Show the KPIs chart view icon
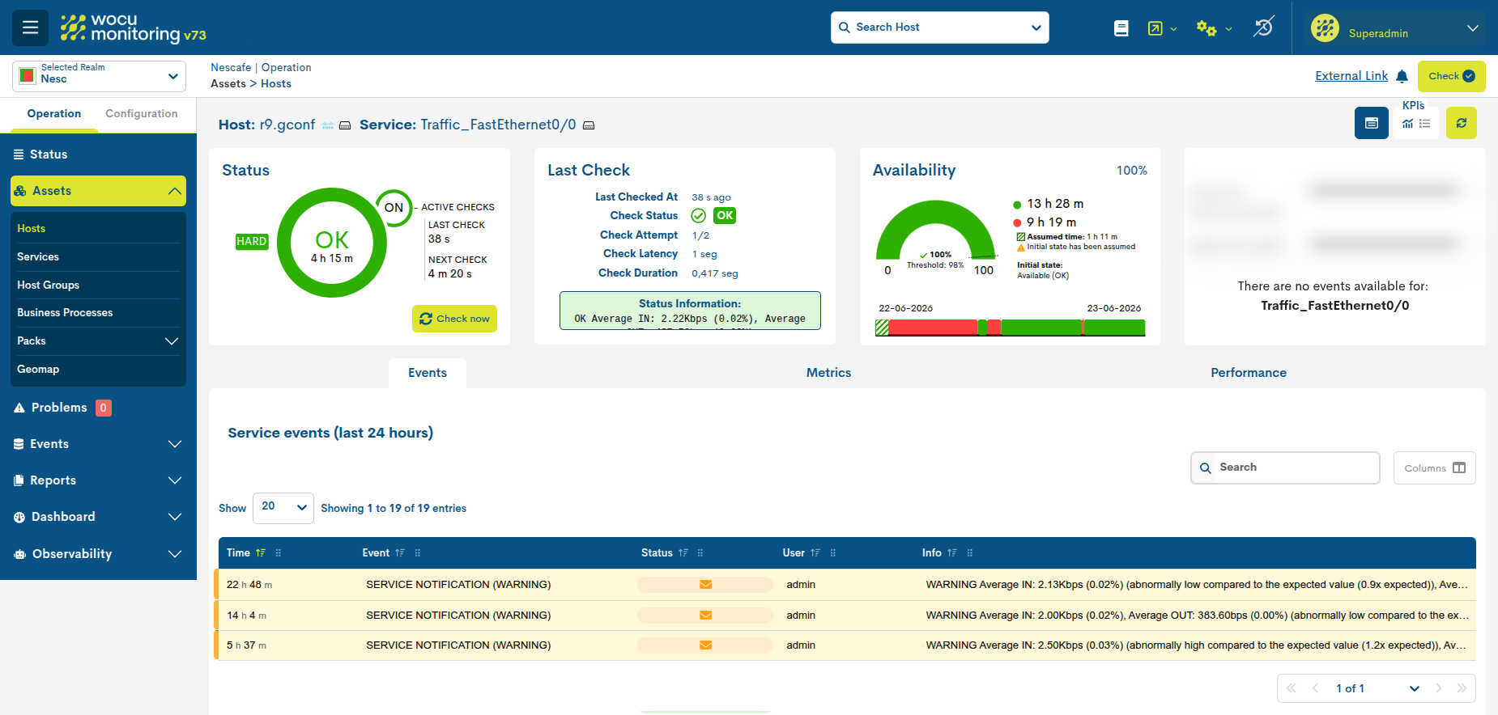Viewport: 1498px width, 715px height. pos(1408,124)
